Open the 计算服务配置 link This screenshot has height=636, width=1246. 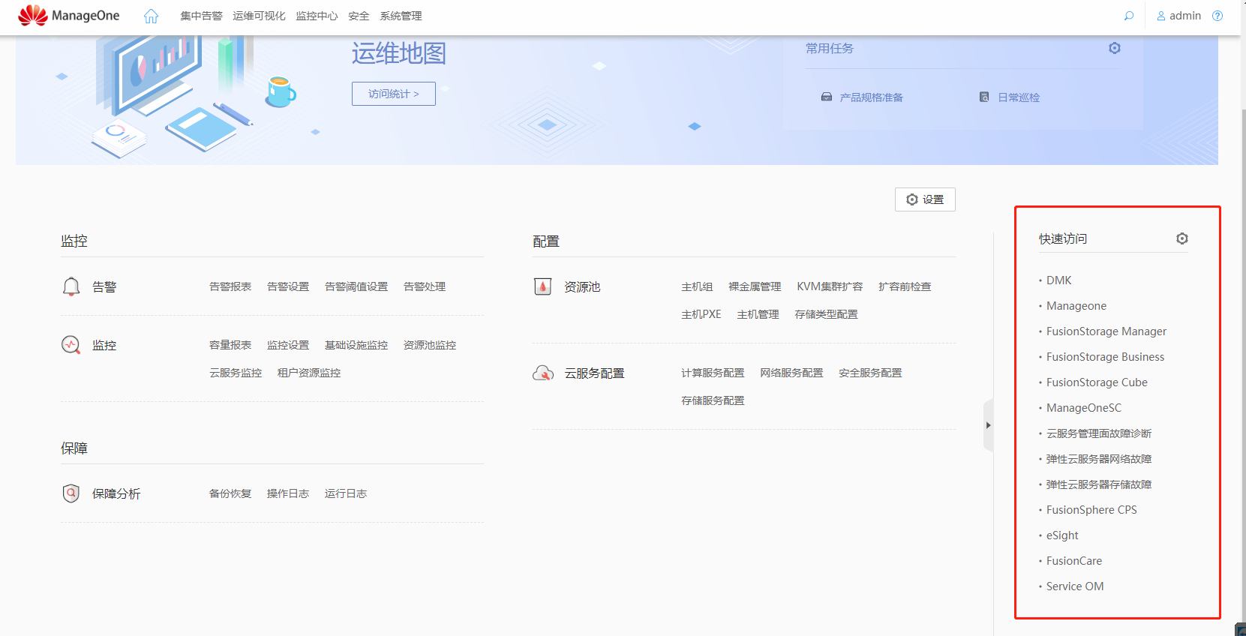click(713, 373)
